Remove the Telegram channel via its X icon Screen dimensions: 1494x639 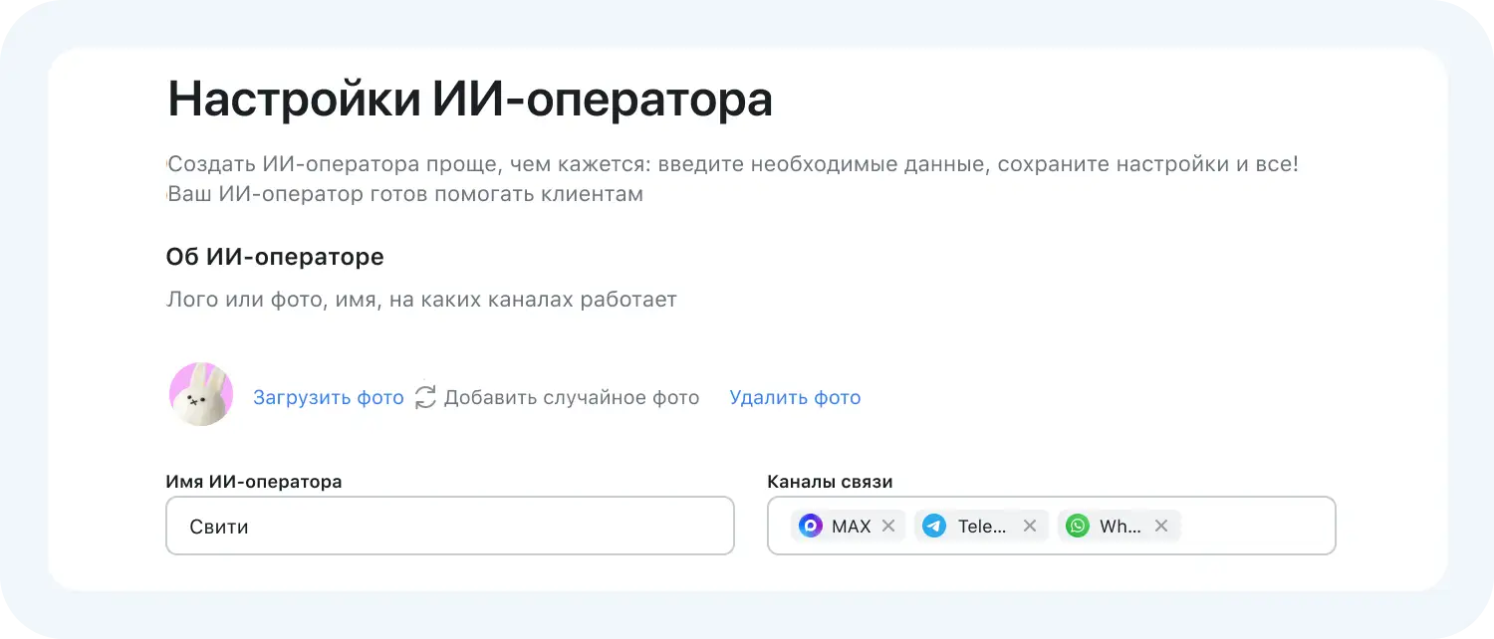coord(1030,526)
